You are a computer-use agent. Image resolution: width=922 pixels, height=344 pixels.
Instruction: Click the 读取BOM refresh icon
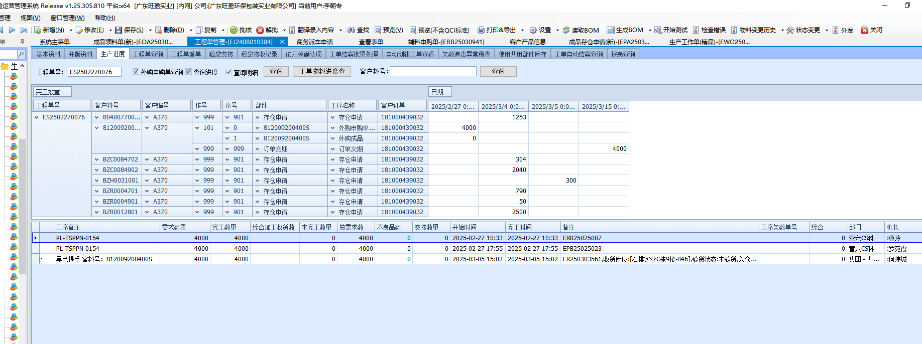tap(566, 30)
